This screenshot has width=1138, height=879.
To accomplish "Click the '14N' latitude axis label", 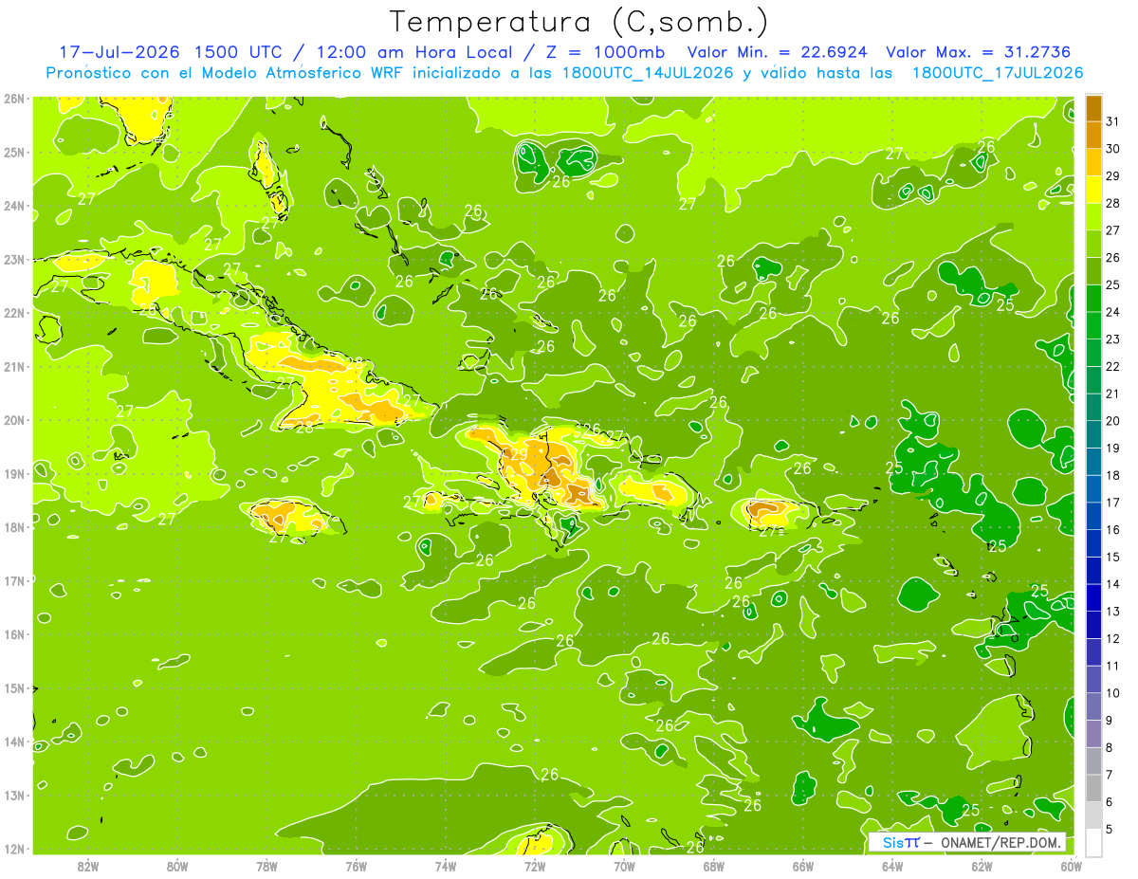I will [x=13, y=742].
